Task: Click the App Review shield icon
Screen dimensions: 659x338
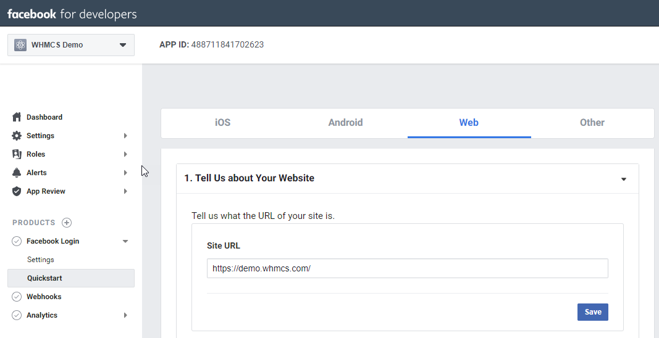Action: point(17,191)
